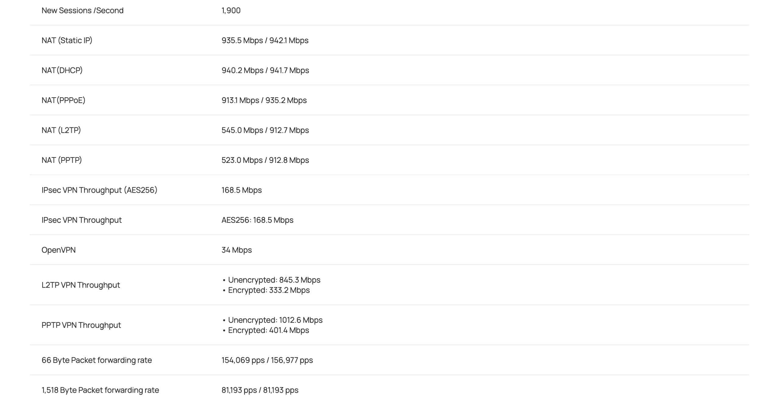
Task: Select the 935.5 Mbps / 942.1 Mbps value
Action: click(265, 40)
